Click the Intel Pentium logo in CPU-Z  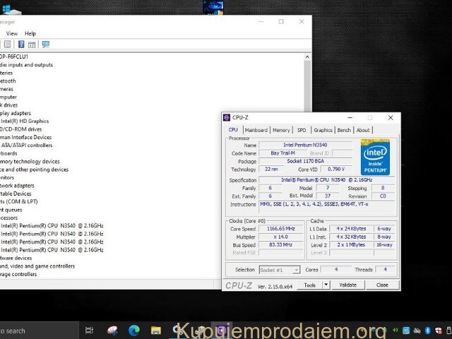[375, 157]
